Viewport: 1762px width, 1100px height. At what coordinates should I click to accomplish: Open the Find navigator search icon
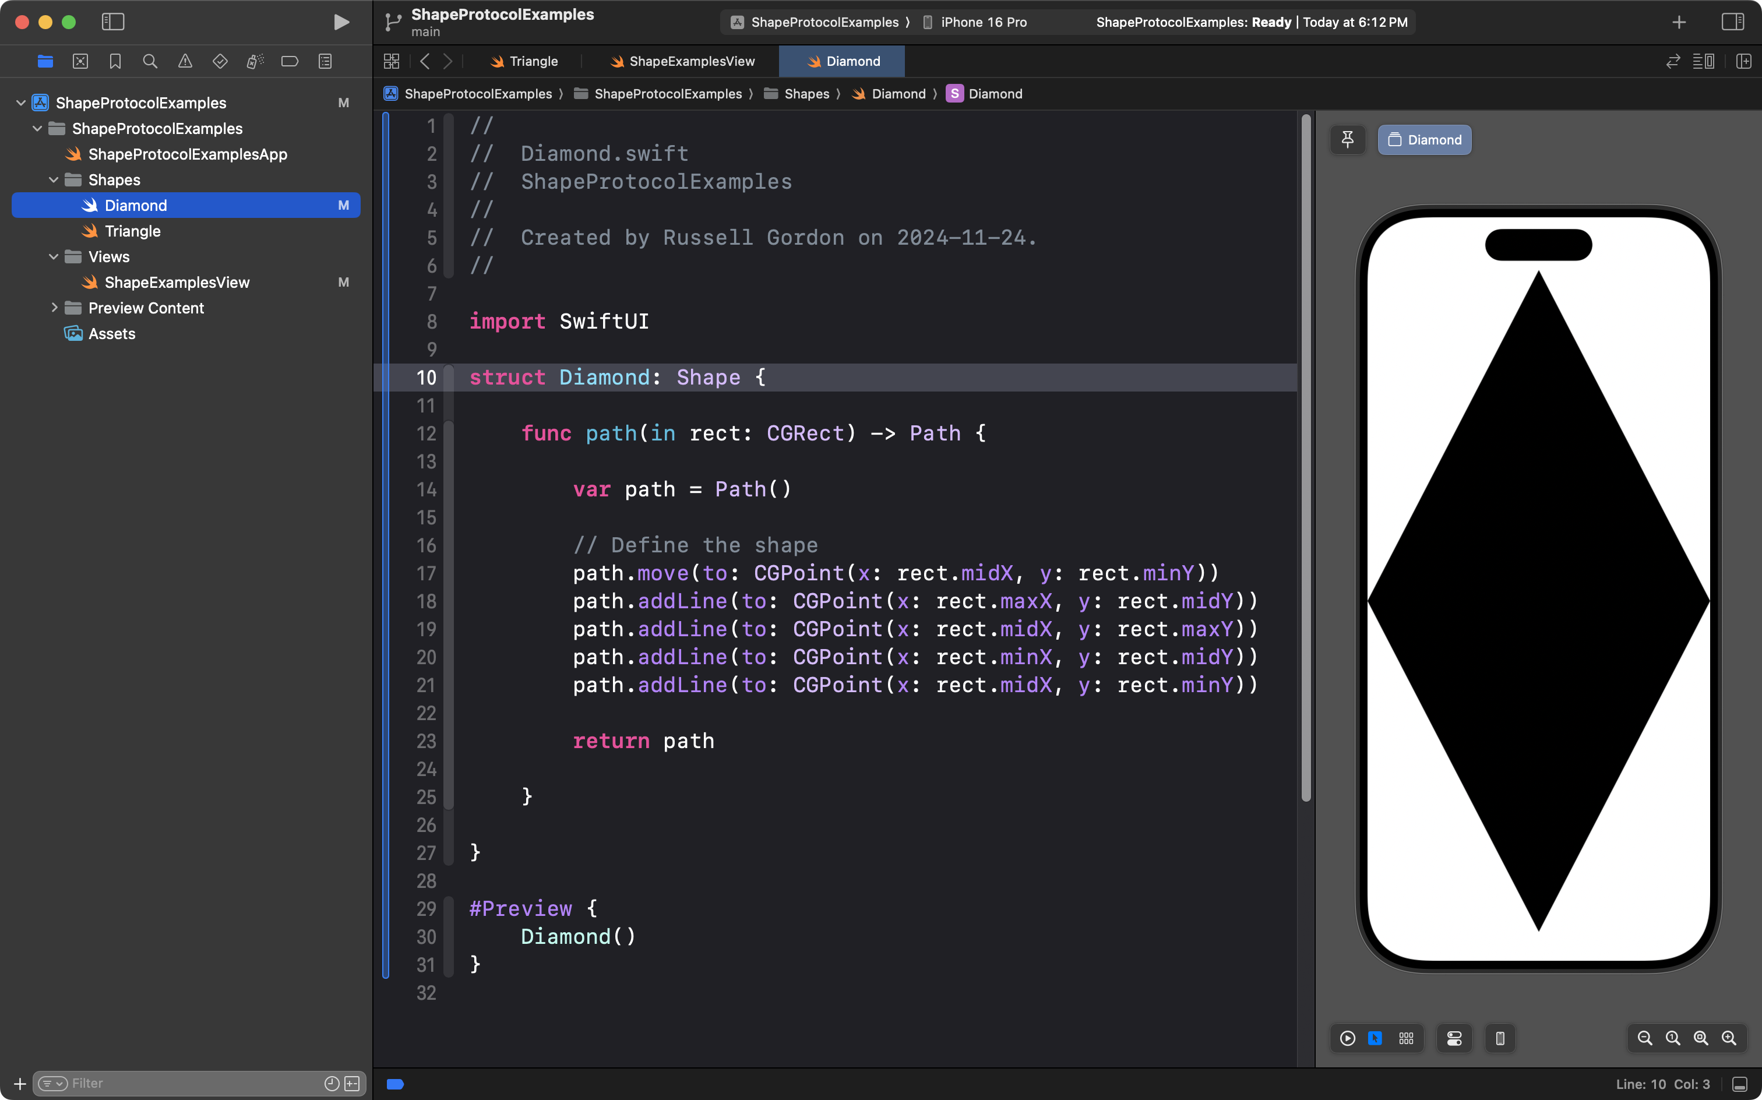tap(150, 61)
